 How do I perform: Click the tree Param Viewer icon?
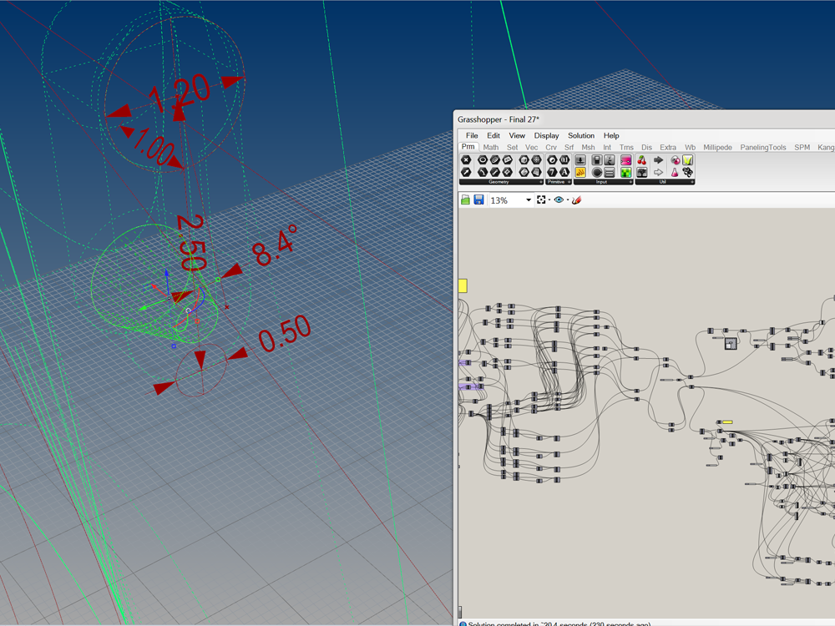pyautogui.click(x=642, y=172)
